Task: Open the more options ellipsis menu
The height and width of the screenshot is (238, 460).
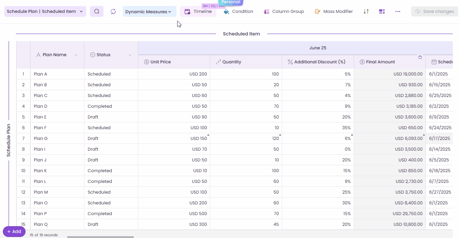Action: click(398, 11)
